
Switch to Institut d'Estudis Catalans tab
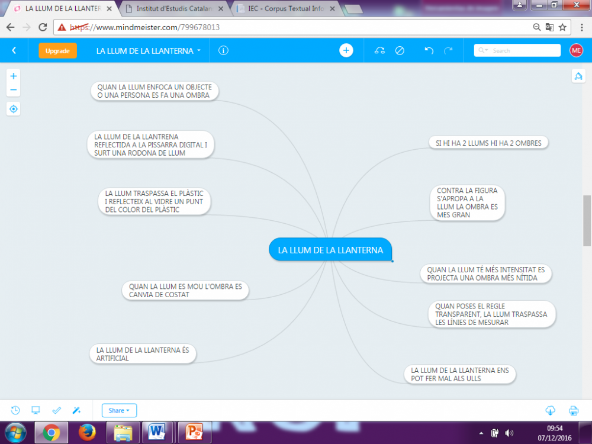[x=176, y=9]
